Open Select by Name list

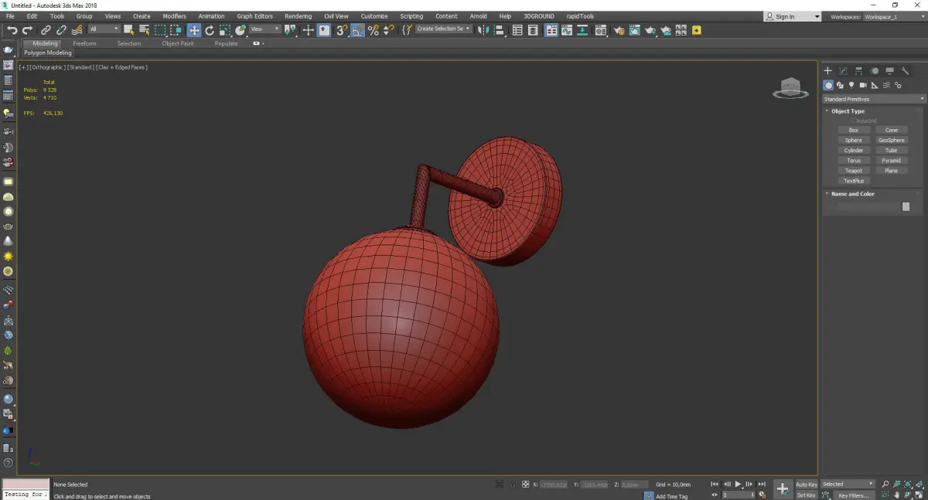coord(144,30)
